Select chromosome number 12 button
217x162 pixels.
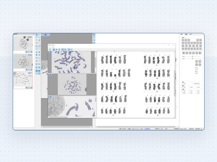tap(200, 43)
